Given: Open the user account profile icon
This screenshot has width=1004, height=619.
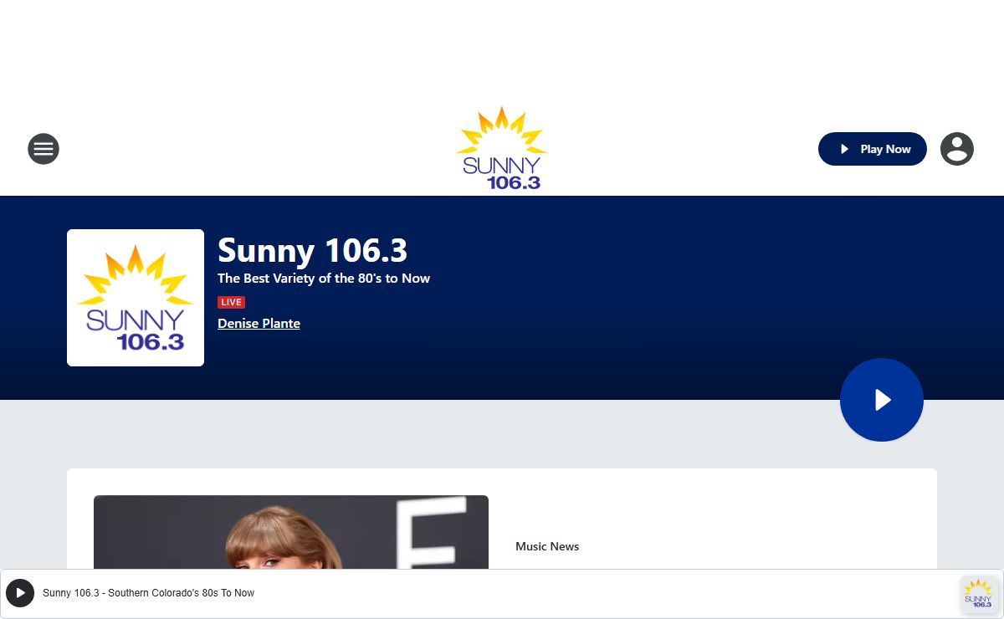Looking at the screenshot, I should pos(957,149).
